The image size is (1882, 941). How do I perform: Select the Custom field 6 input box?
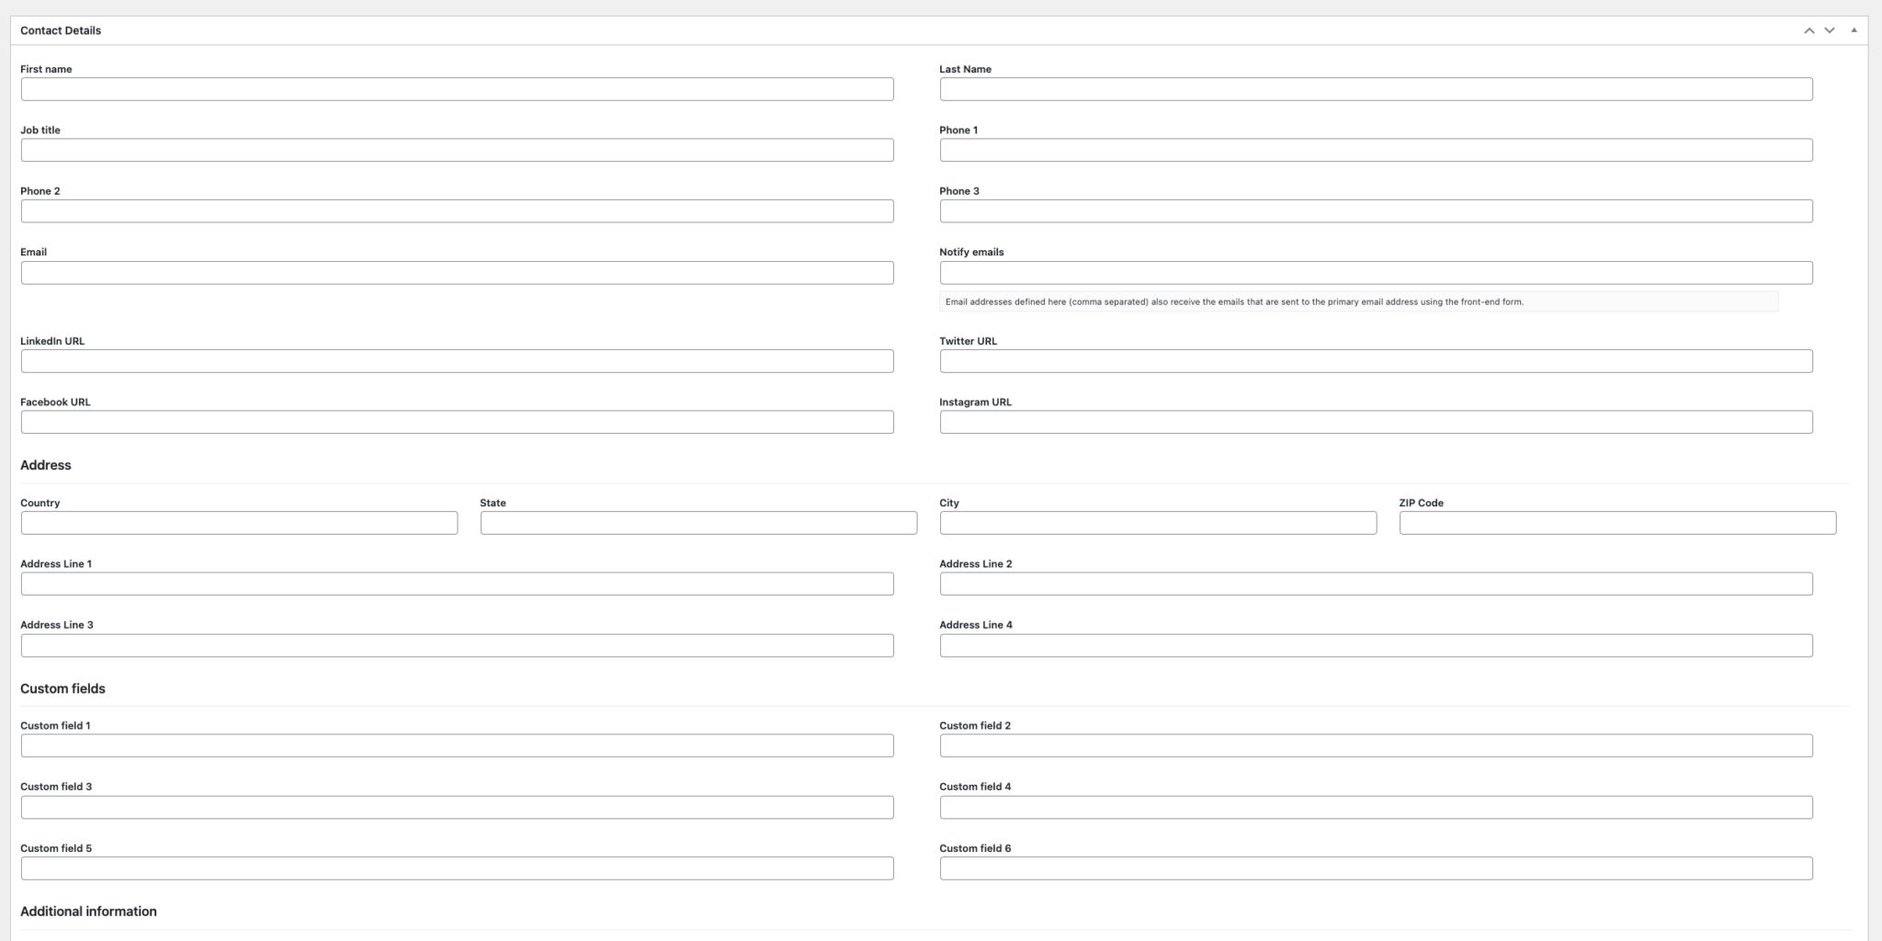[1376, 868]
